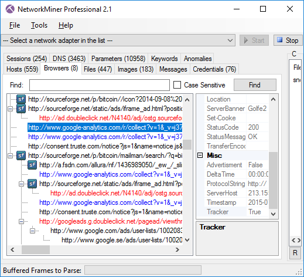Select the Tracker True property row

click(236, 212)
